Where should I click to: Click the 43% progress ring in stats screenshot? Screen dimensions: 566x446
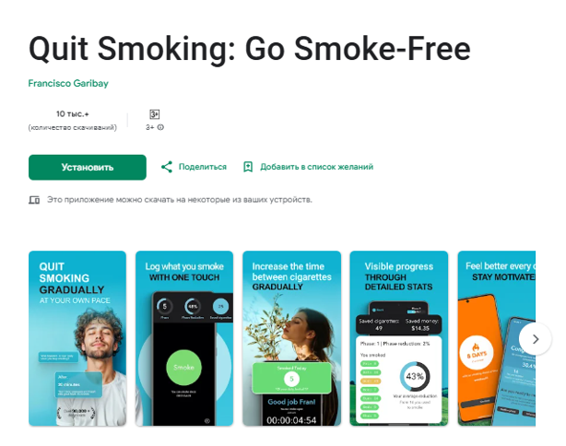click(415, 376)
